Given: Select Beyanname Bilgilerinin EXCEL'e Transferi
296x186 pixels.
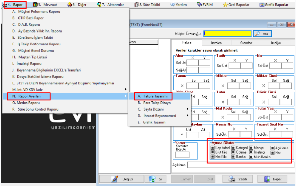Looking at the screenshot, I should click(x=66, y=70).
